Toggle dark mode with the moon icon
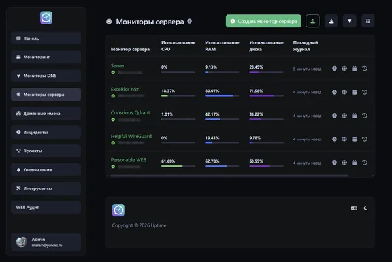This screenshot has width=392, height=262. pyautogui.click(x=366, y=208)
